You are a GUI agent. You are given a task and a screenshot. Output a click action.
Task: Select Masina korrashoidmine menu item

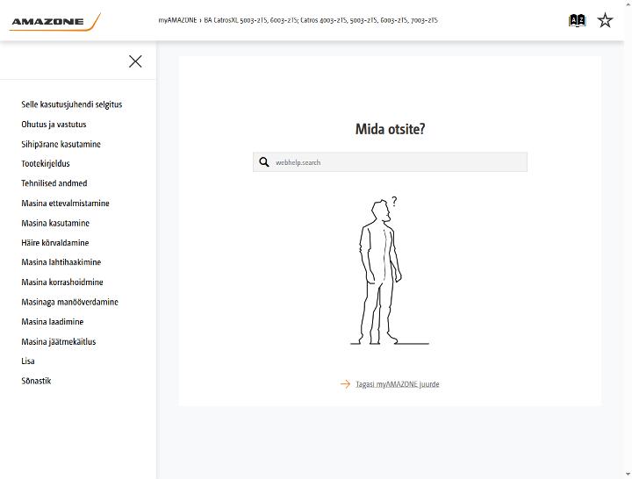pos(62,282)
